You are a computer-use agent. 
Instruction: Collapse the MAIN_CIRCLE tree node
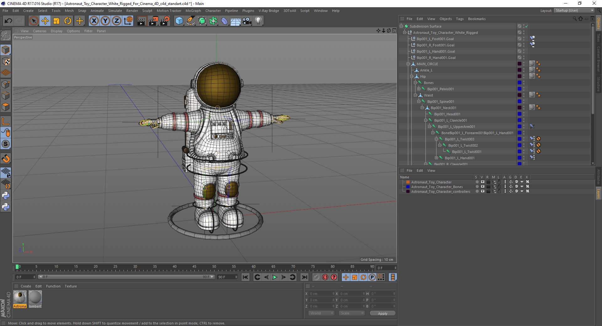click(x=408, y=64)
